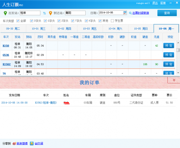This screenshot has width=180, height=148.
Task: Book train K150 with 预定 button
Action: (x=168, y=46)
